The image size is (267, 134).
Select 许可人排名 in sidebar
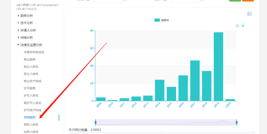pyautogui.click(x=31, y=96)
